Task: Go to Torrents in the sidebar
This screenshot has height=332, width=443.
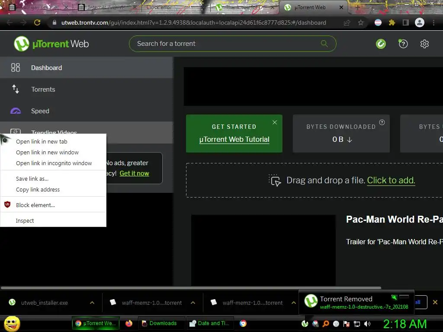Action: [87, 89]
